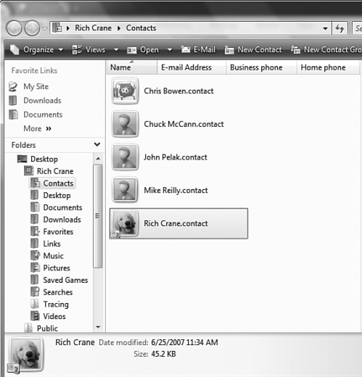The width and height of the screenshot is (362, 377).
Task: Select the Chuck McCann contact picture
Action: point(125,124)
